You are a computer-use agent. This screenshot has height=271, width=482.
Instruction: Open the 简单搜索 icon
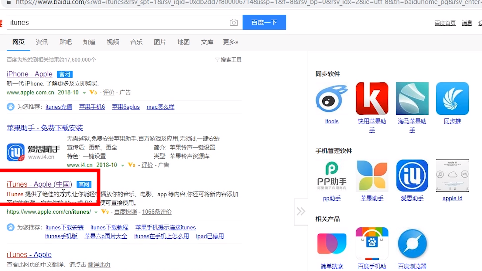[332, 244]
